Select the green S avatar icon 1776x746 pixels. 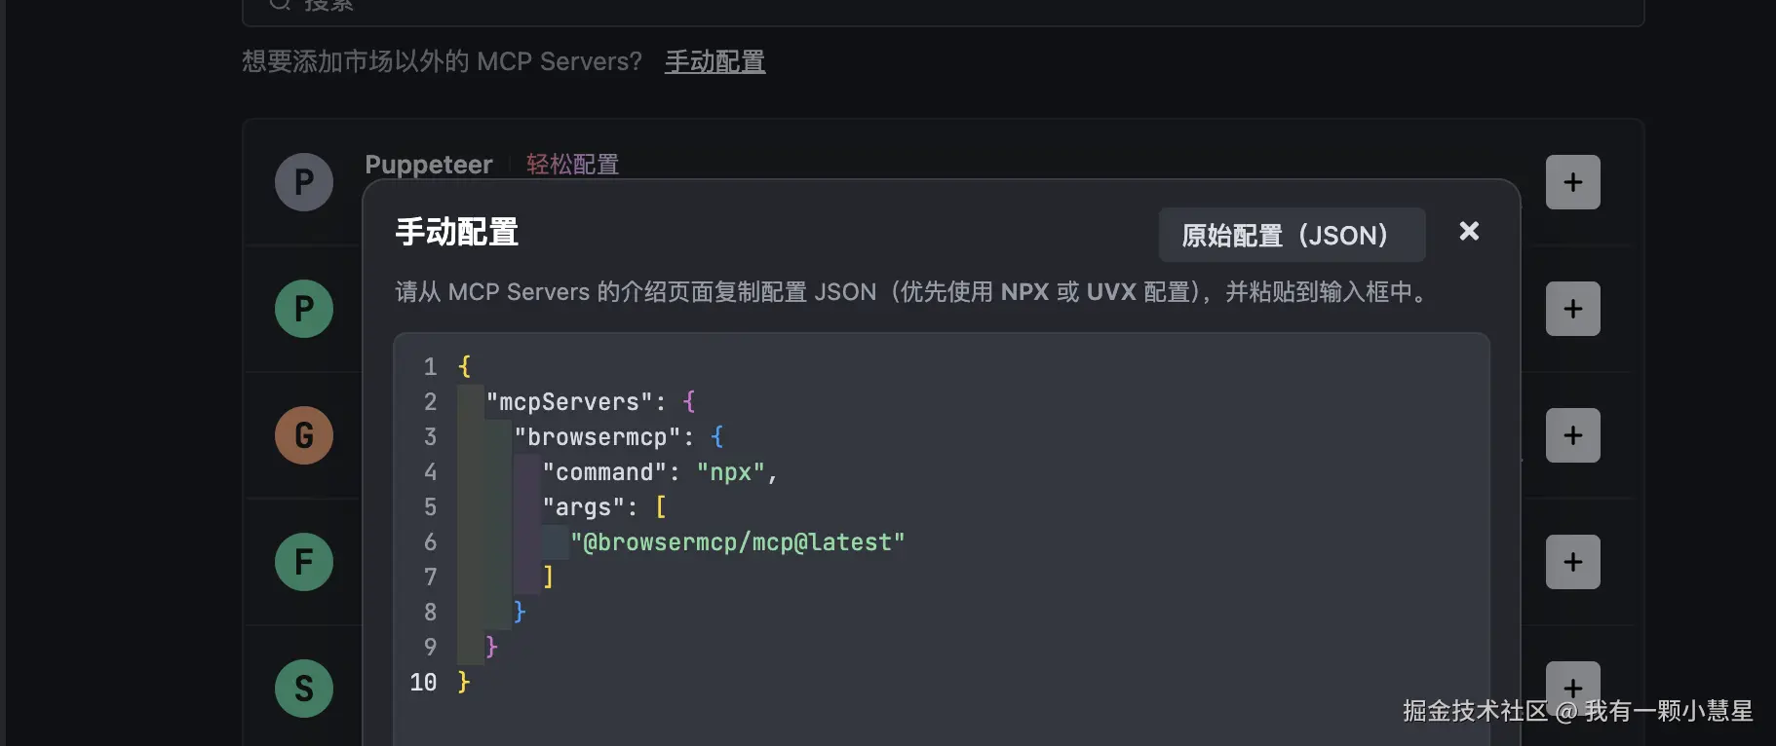(304, 689)
